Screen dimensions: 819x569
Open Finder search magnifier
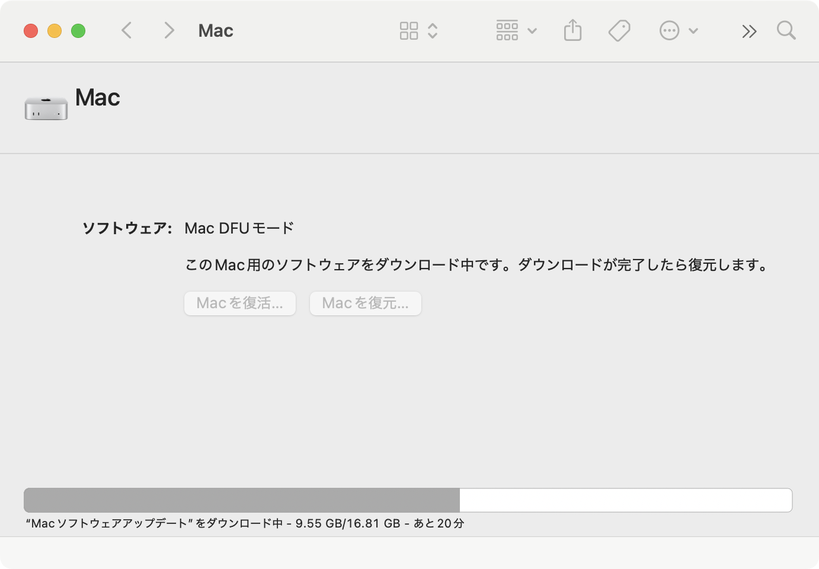(x=786, y=30)
